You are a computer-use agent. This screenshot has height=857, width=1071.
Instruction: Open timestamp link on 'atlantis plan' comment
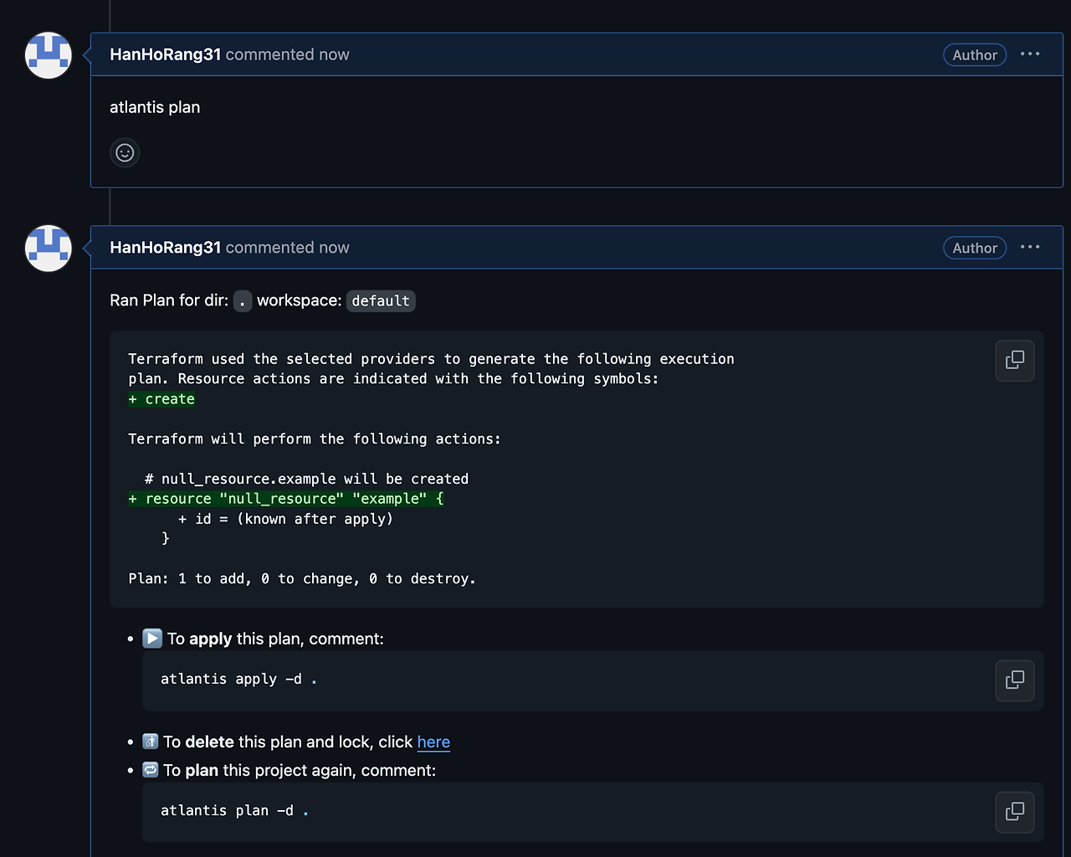click(334, 54)
